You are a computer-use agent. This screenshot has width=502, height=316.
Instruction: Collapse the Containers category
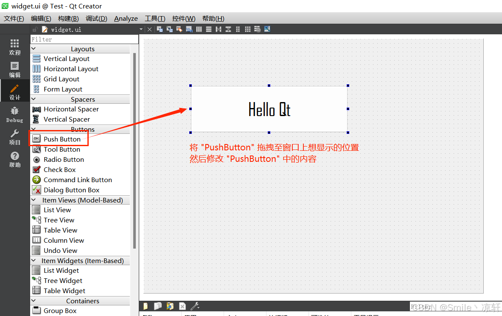point(33,301)
